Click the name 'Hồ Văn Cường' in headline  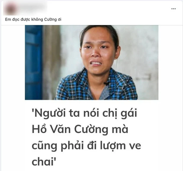[x=70, y=129]
